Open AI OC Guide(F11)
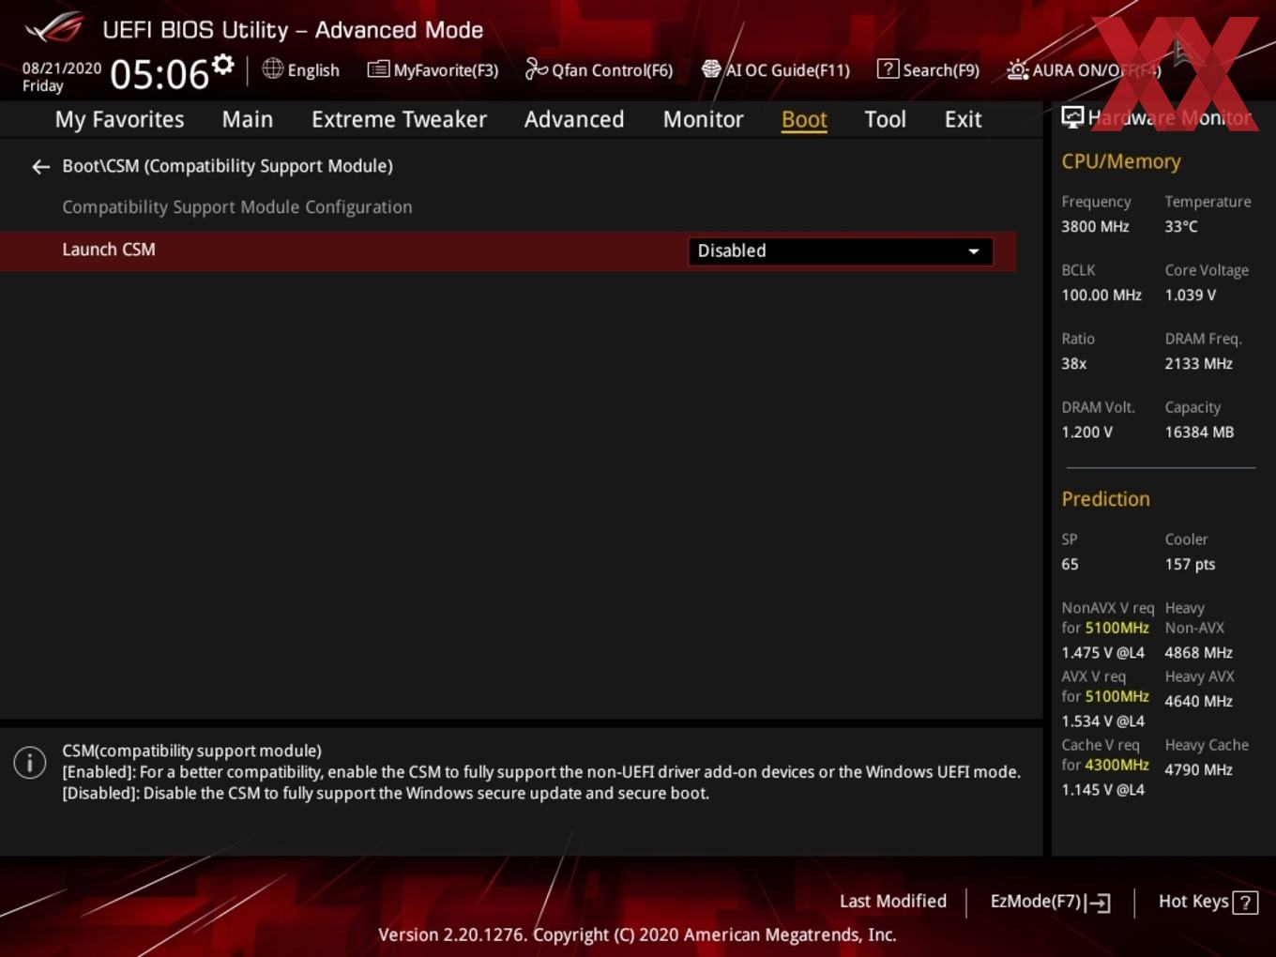 (x=776, y=69)
